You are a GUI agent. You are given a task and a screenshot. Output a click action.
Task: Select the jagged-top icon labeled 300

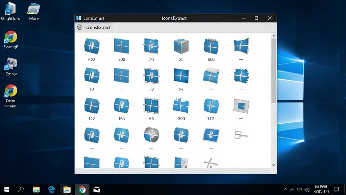coord(181,106)
